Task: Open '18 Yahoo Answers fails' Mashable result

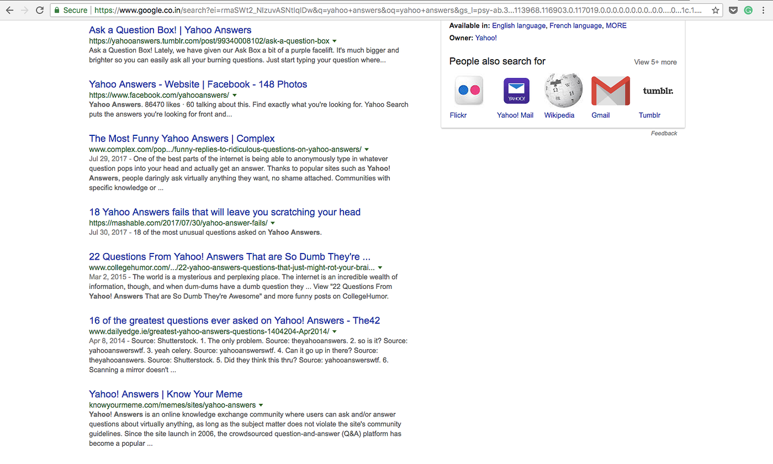Action: pyautogui.click(x=225, y=212)
